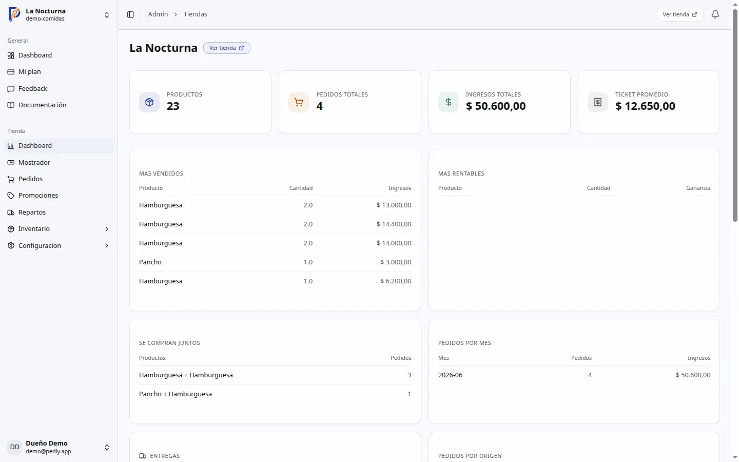Open the notifications bell
Screen dimensions: 739x462
pos(715,14)
